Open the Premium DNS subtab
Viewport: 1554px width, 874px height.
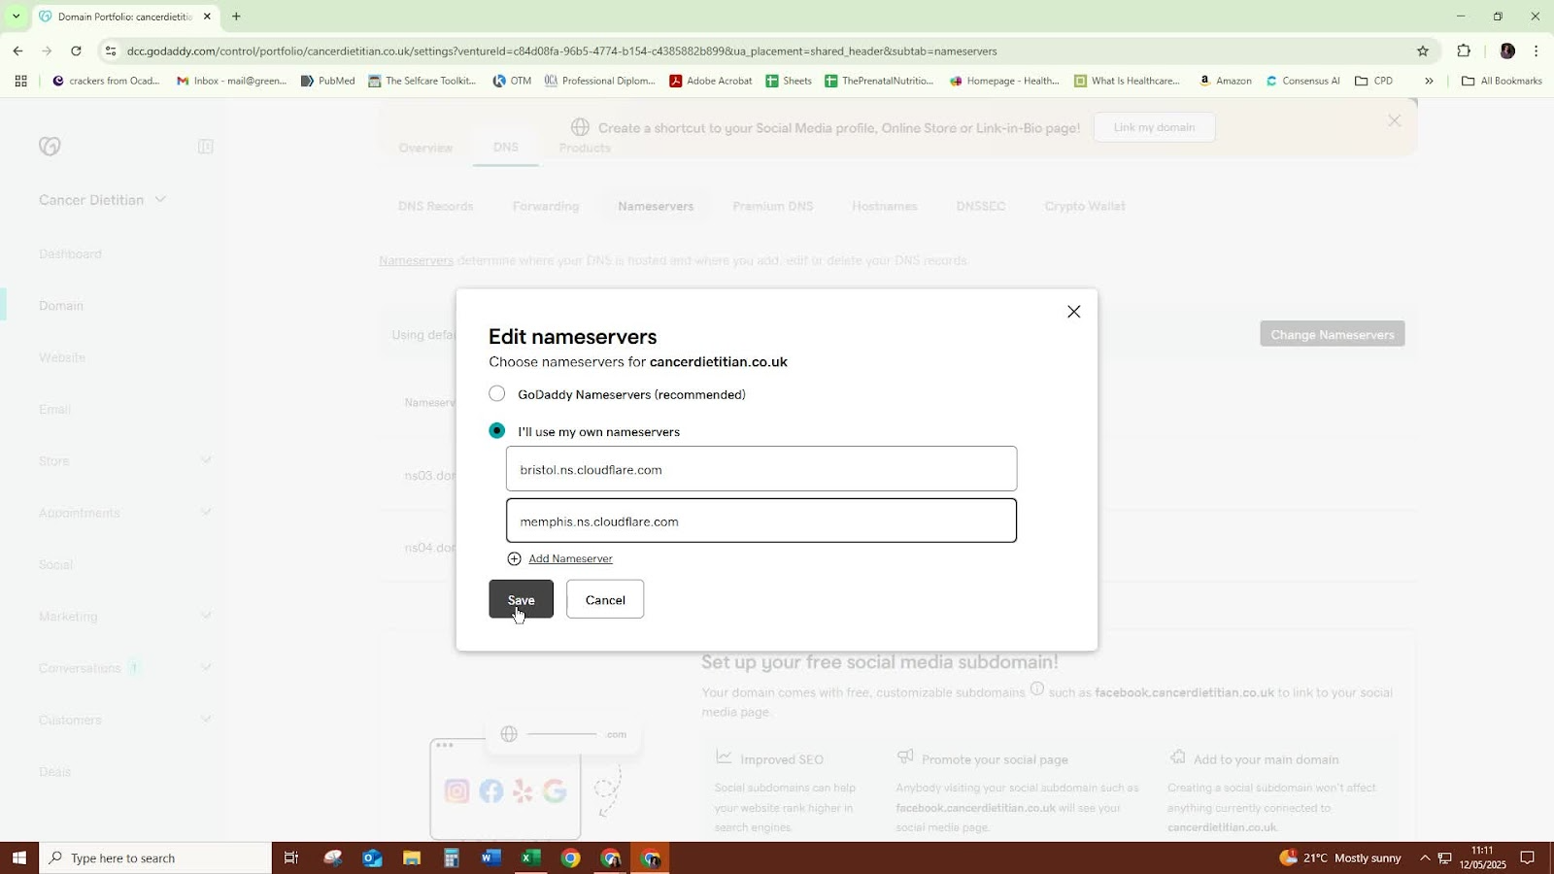coord(773,206)
